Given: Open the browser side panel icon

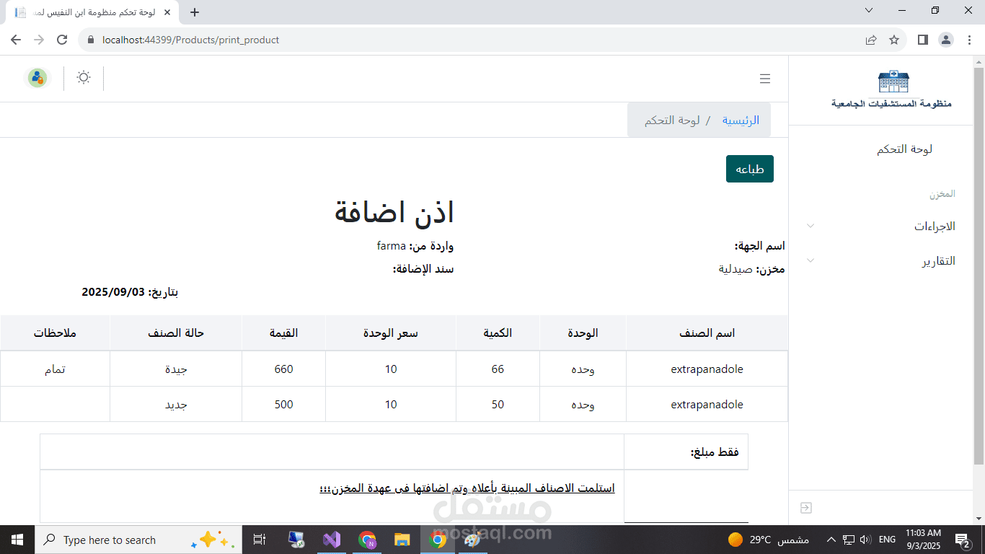Looking at the screenshot, I should pos(922,40).
